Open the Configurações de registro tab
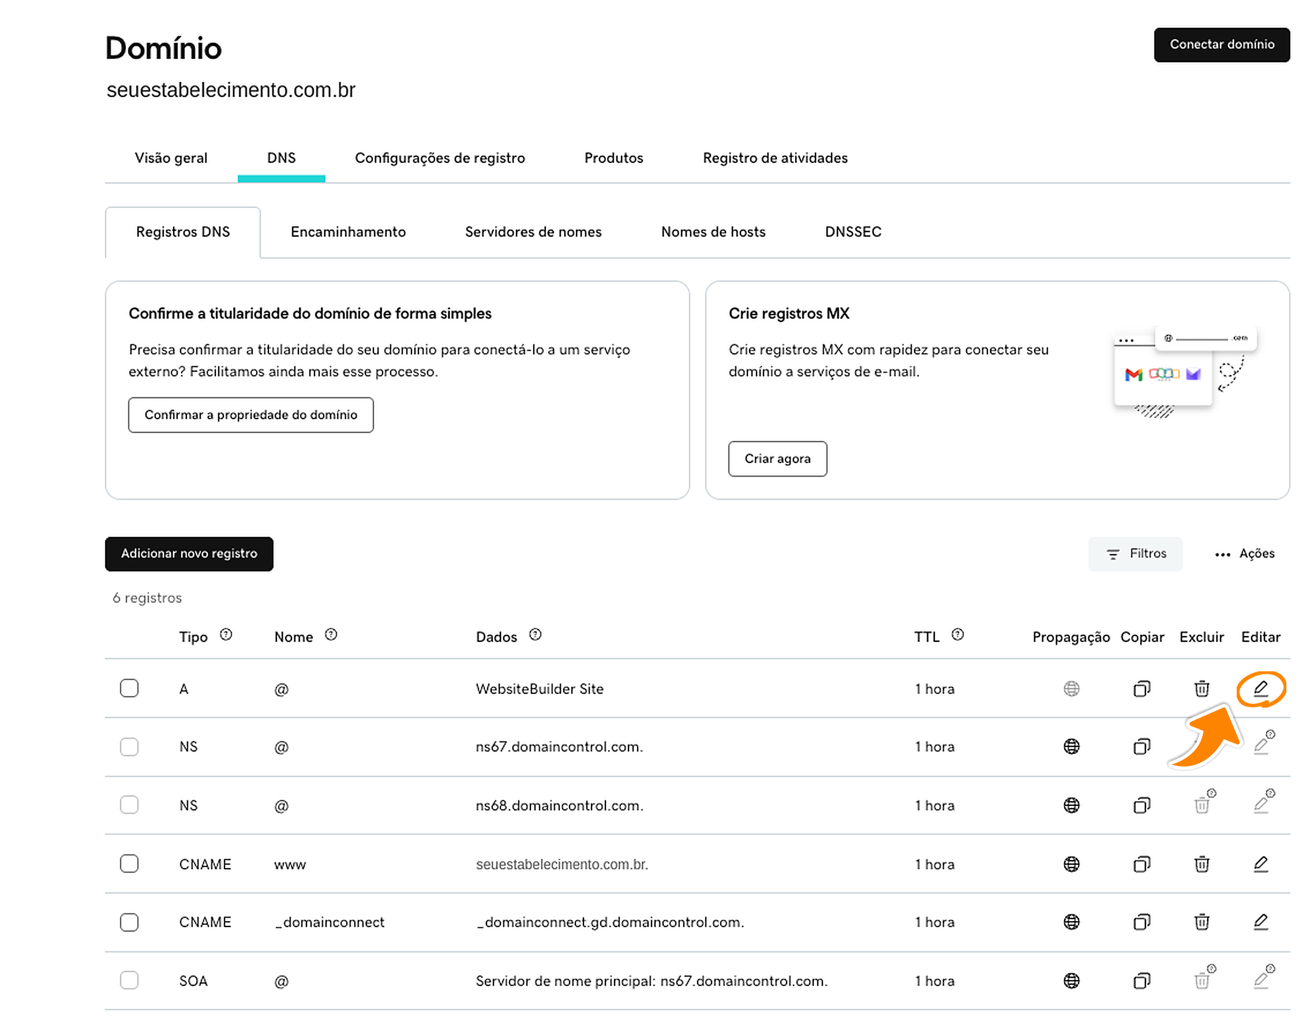Viewport: 1310px width, 1024px height. click(x=440, y=158)
